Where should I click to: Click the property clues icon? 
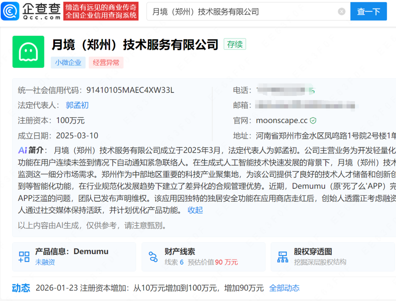(153, 257)
